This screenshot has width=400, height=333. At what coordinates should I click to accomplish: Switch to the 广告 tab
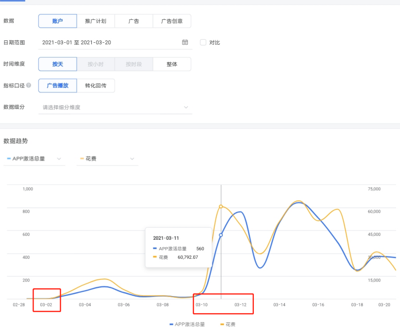(133, 21)
